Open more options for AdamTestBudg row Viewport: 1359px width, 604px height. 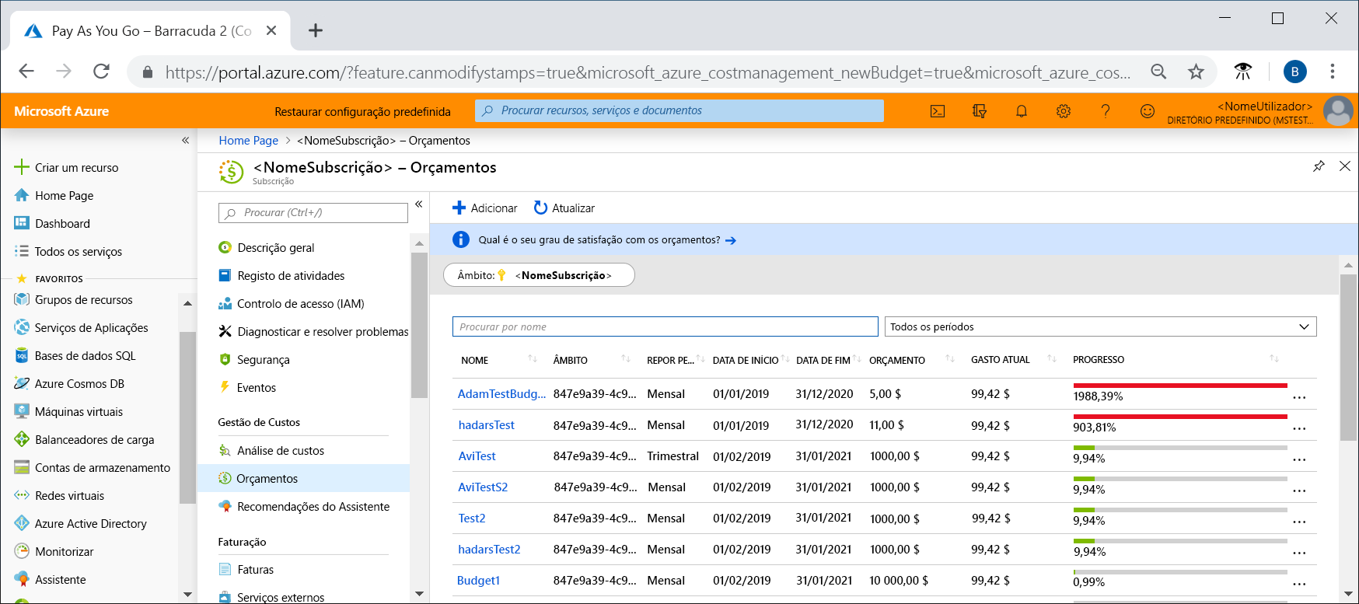(x=1299, y=397)
